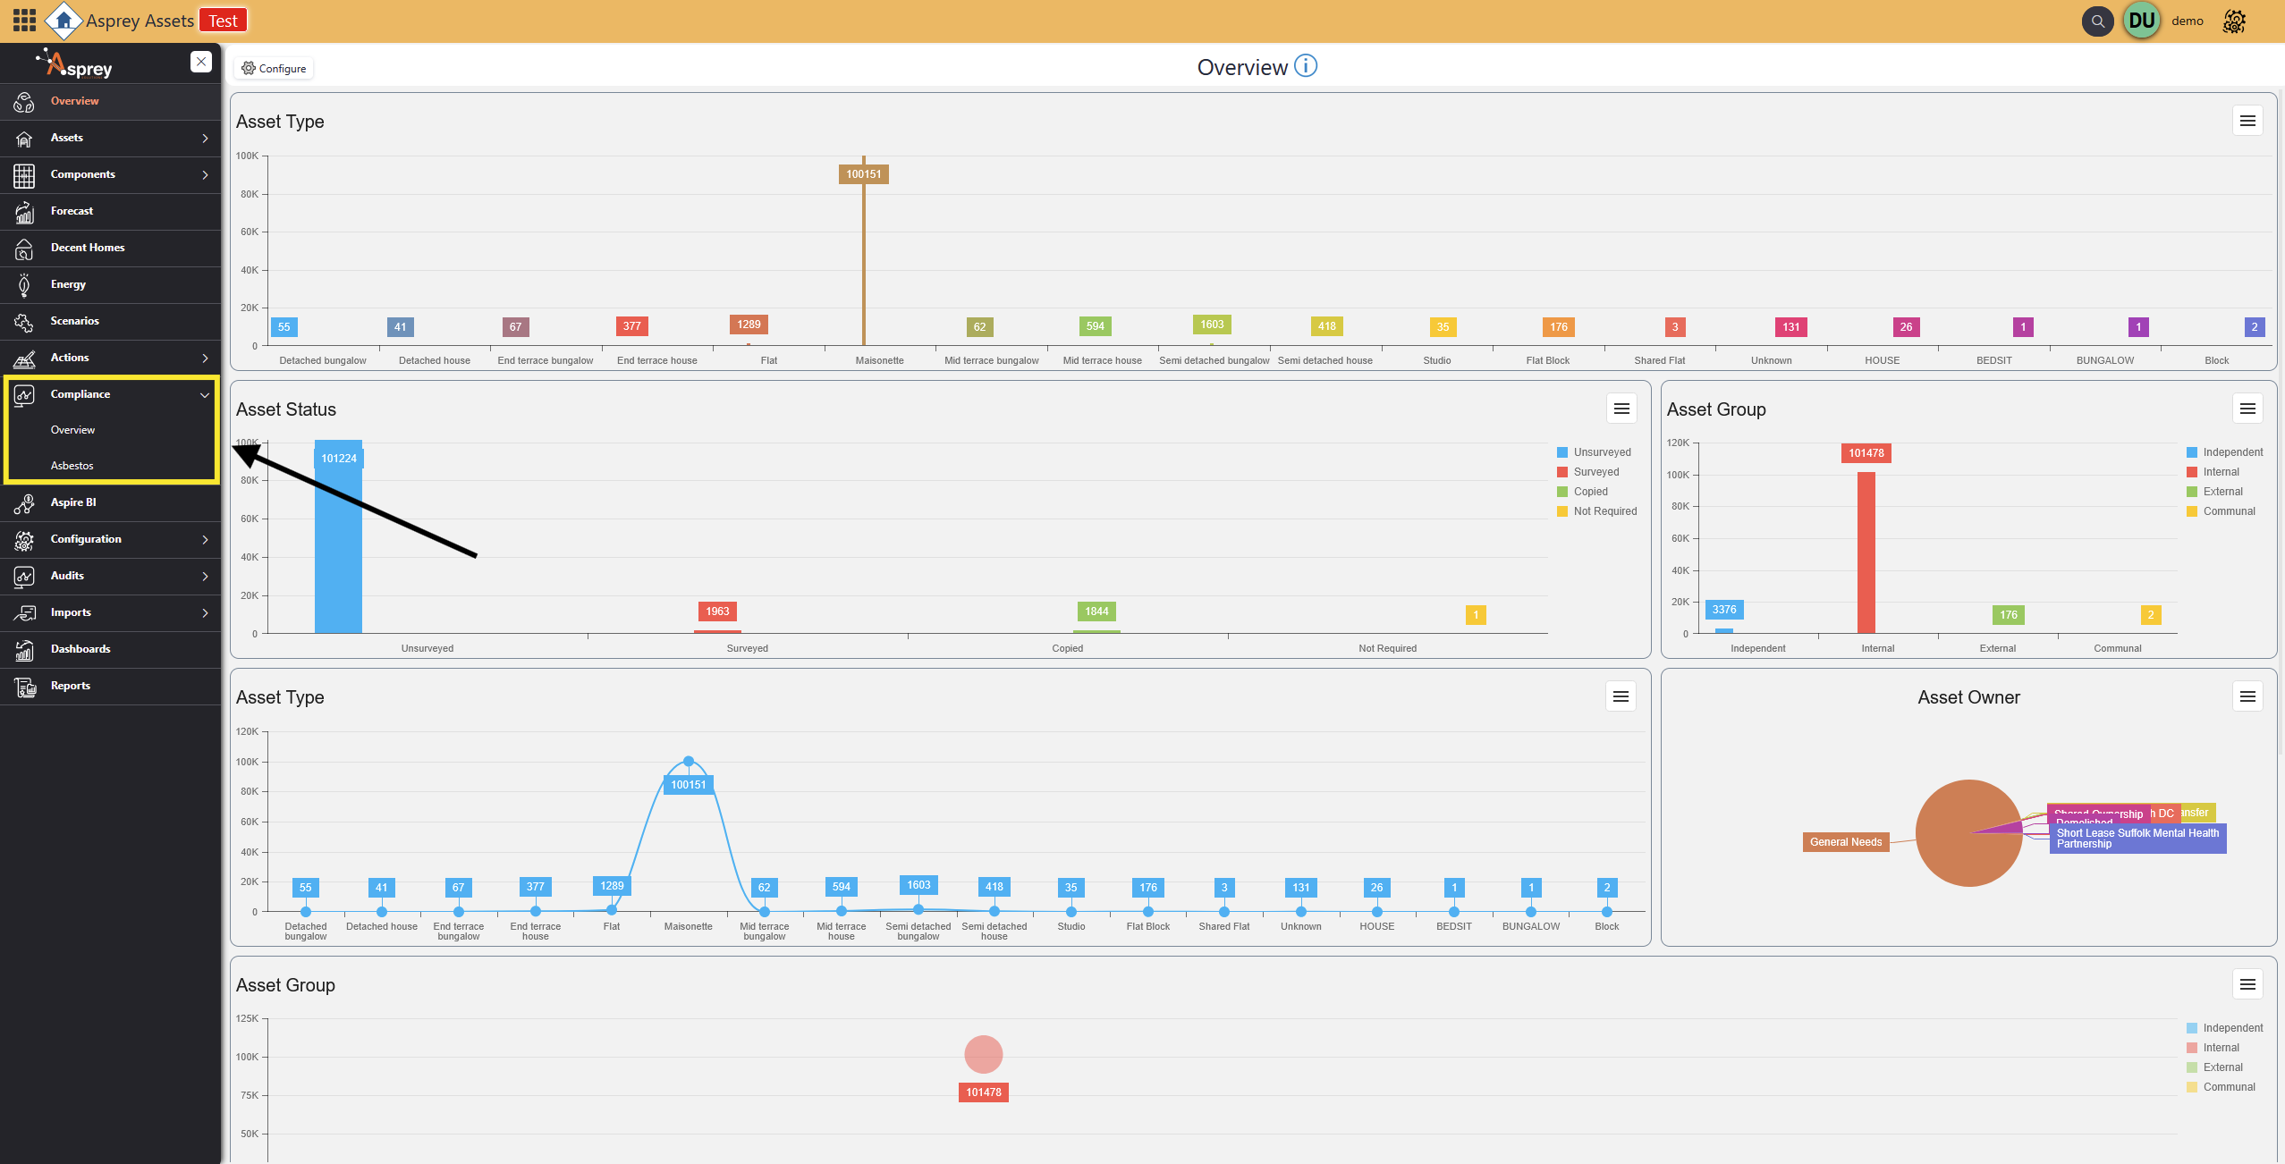Toggle Not Required legend item
The width and height of the screenshot is (2285, 1164).
pos(1604,511)
